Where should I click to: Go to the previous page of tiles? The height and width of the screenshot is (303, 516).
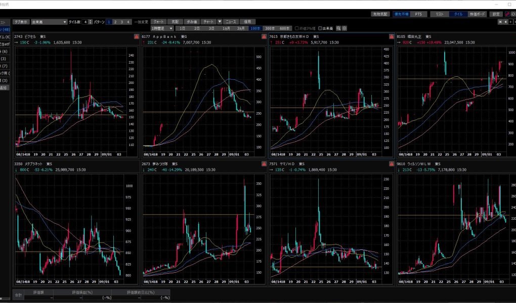coord(506,22)
